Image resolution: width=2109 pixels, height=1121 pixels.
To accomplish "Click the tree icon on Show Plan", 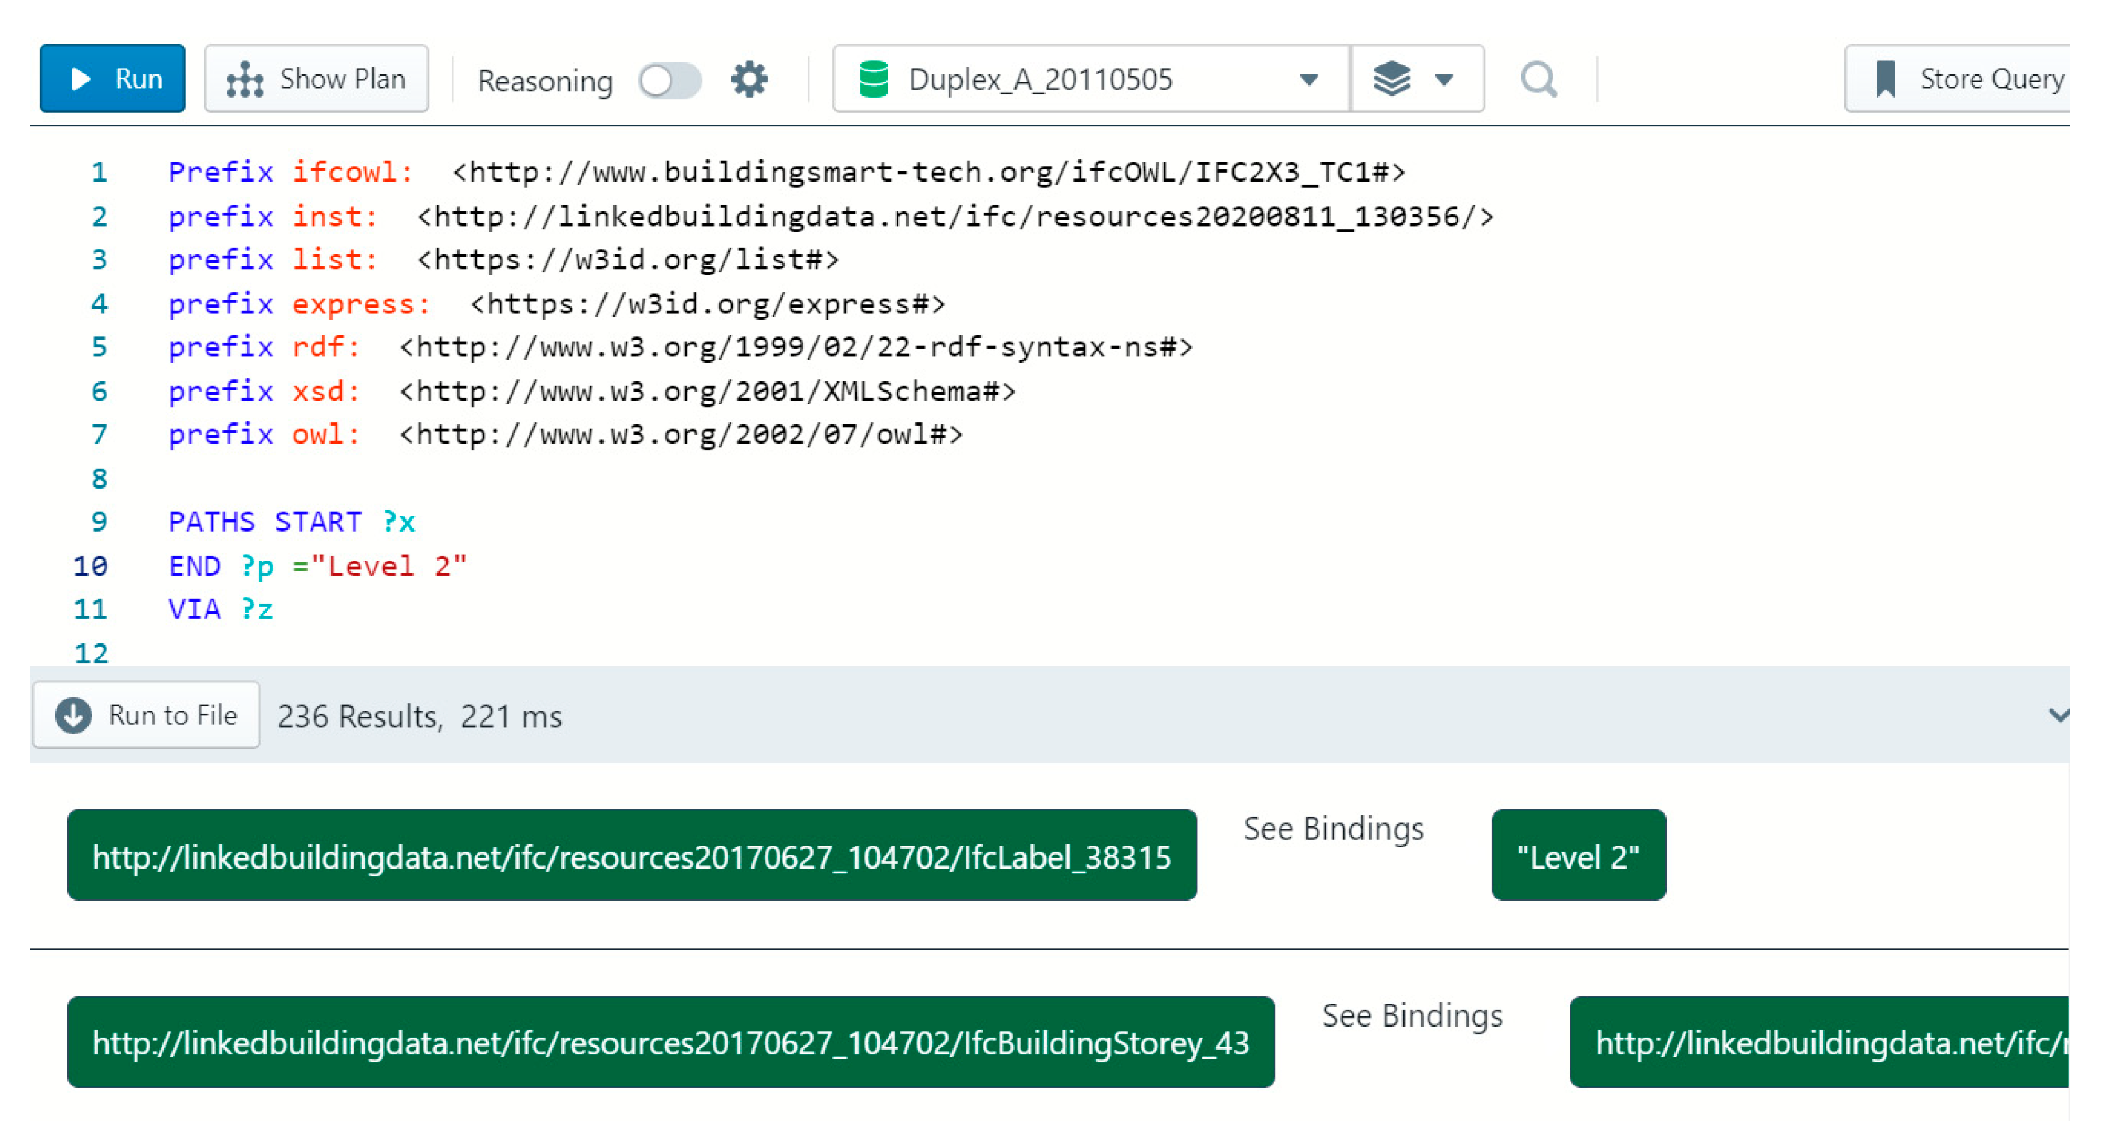I will (245, 80).
